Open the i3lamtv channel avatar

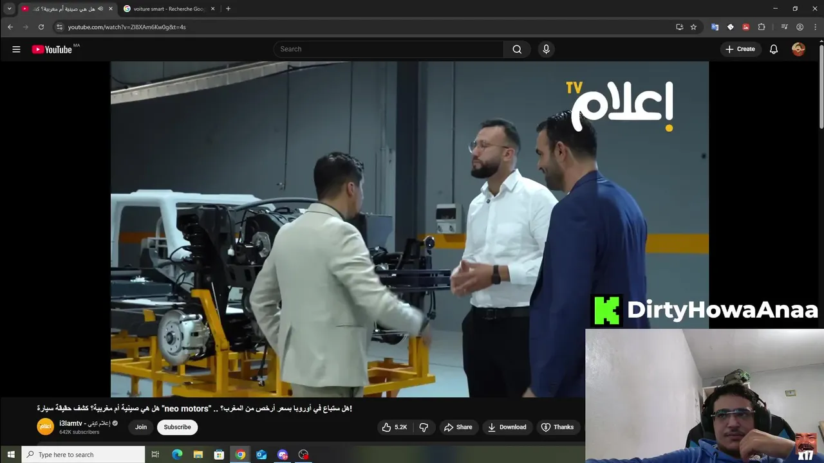pyautogui.click(x=46, y=427)
